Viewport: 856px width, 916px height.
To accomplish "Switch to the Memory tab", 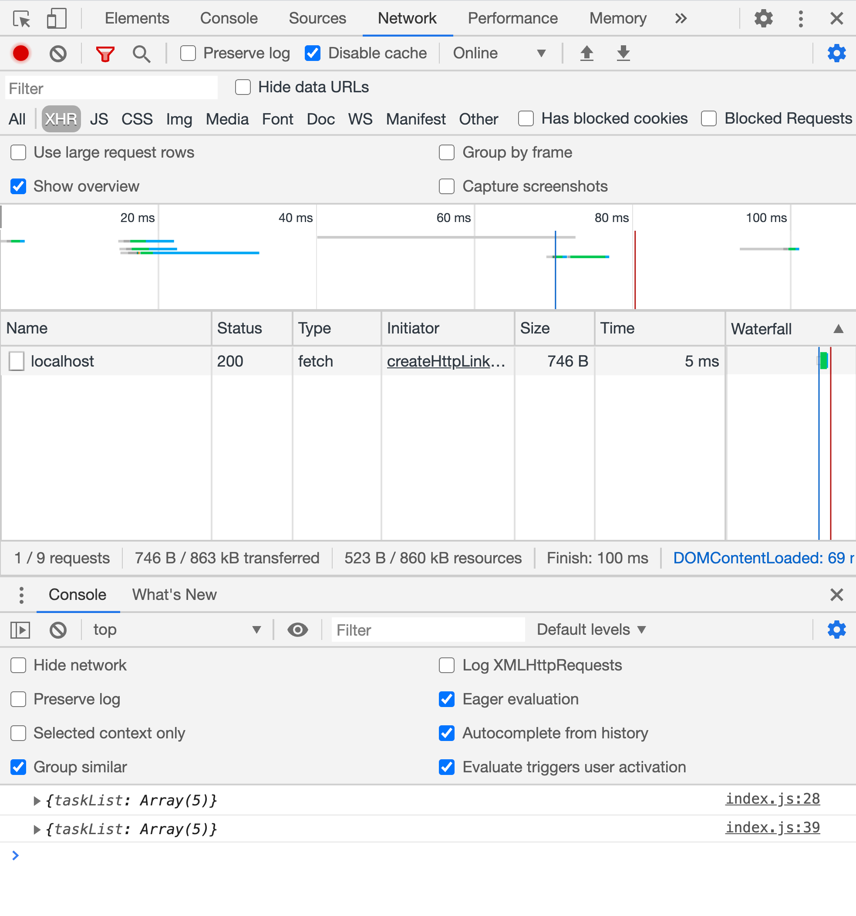I will pyautogui.click(x=618, y=18).
